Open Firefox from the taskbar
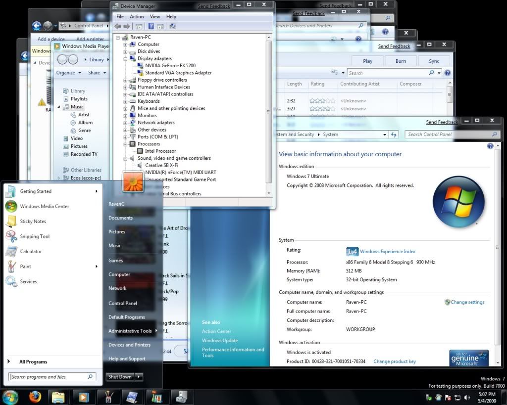 tap(35, 397)
